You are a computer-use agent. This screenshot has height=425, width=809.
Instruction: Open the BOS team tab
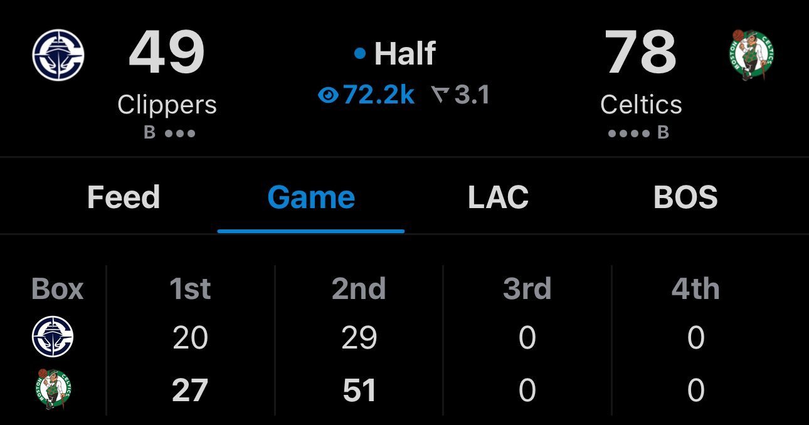pyautogui.click(x=685, y=197)
